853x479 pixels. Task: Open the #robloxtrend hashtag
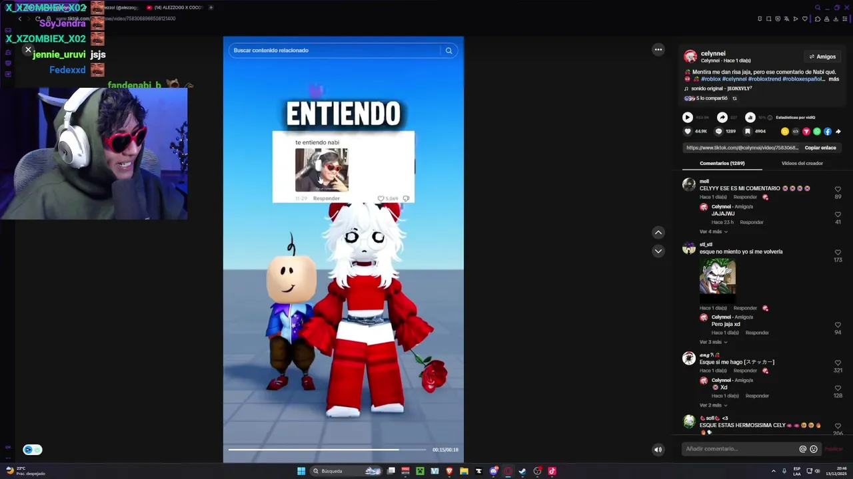764,79
